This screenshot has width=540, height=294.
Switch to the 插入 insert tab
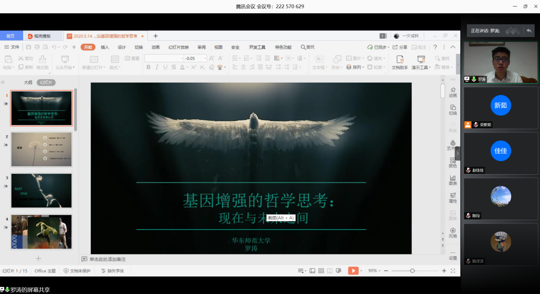(105, 47)
